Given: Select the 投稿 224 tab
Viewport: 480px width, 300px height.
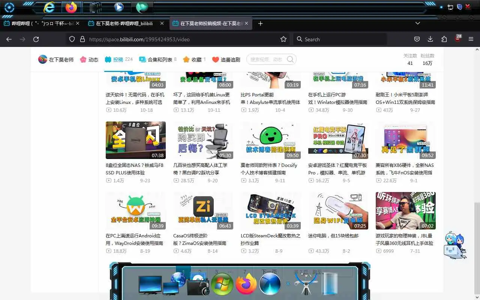Looking at the screenshot, I should click(x=119, y=59).
